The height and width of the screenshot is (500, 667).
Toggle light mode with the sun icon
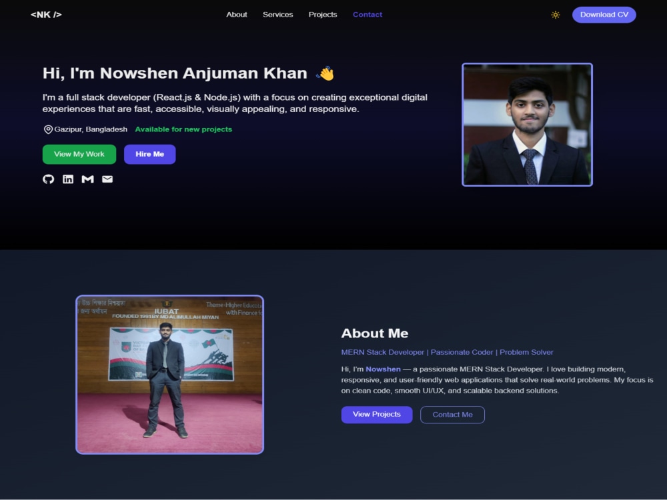point(556,15)
